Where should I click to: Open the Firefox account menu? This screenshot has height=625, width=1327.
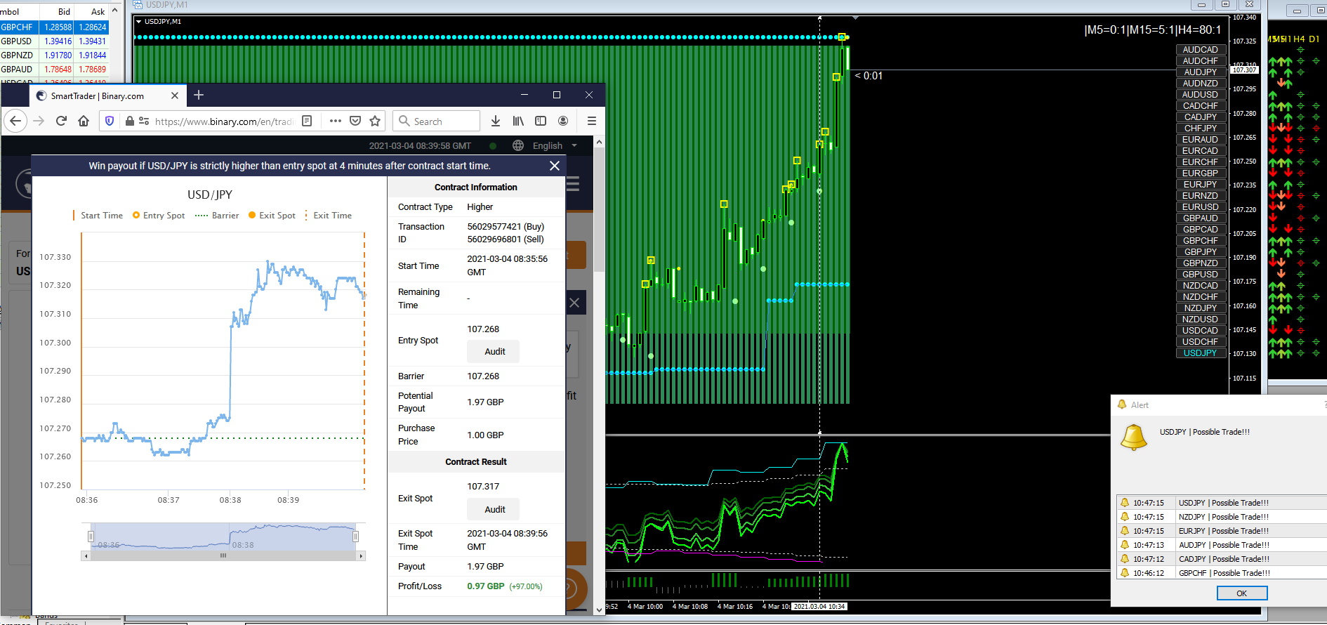coord(563,121)
